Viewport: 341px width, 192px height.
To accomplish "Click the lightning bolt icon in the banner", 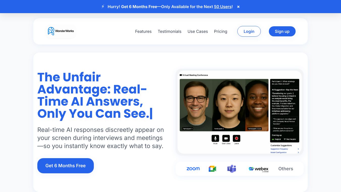I will pyautogui.click(x=103, y=7).
